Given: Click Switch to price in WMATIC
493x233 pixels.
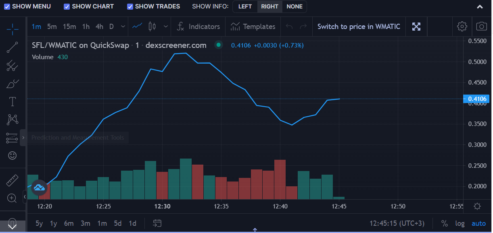Looking at the screenshot, I should [359, 27].
